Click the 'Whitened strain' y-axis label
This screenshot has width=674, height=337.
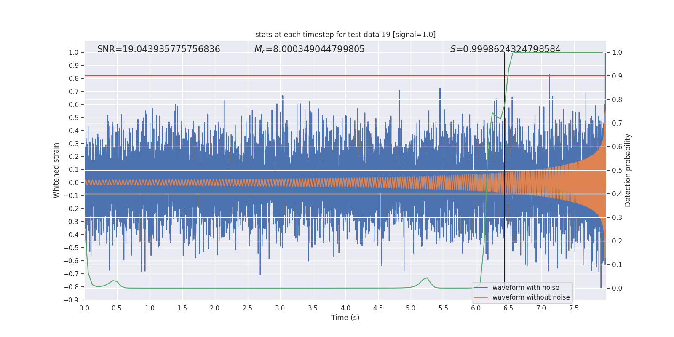tap(56, 170)
